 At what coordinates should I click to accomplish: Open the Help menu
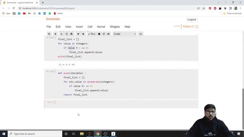127,27
